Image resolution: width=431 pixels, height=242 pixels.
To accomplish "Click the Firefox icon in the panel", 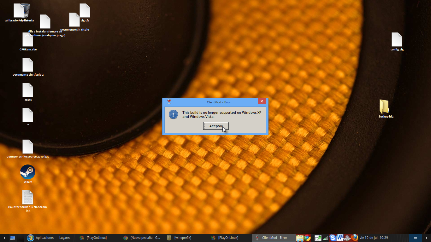I will click(x=355, y=238).
